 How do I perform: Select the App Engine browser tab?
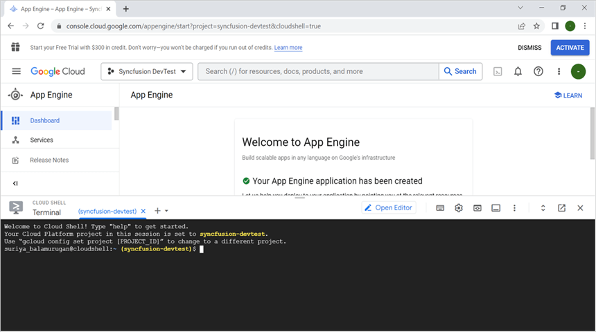(60, 9)
